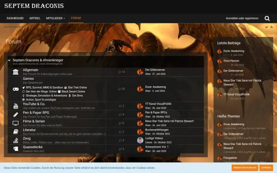Click the Quasselecke forum icon
Viewport: 277px width, 173px height.
click(x=16, y=149)
